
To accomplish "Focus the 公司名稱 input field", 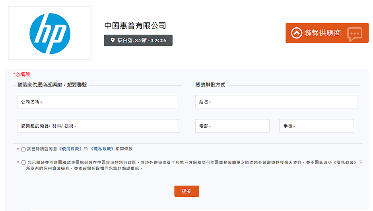I will 98,102.
